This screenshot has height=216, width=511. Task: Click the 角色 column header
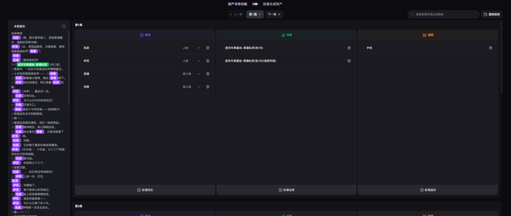tap(145, 35)
